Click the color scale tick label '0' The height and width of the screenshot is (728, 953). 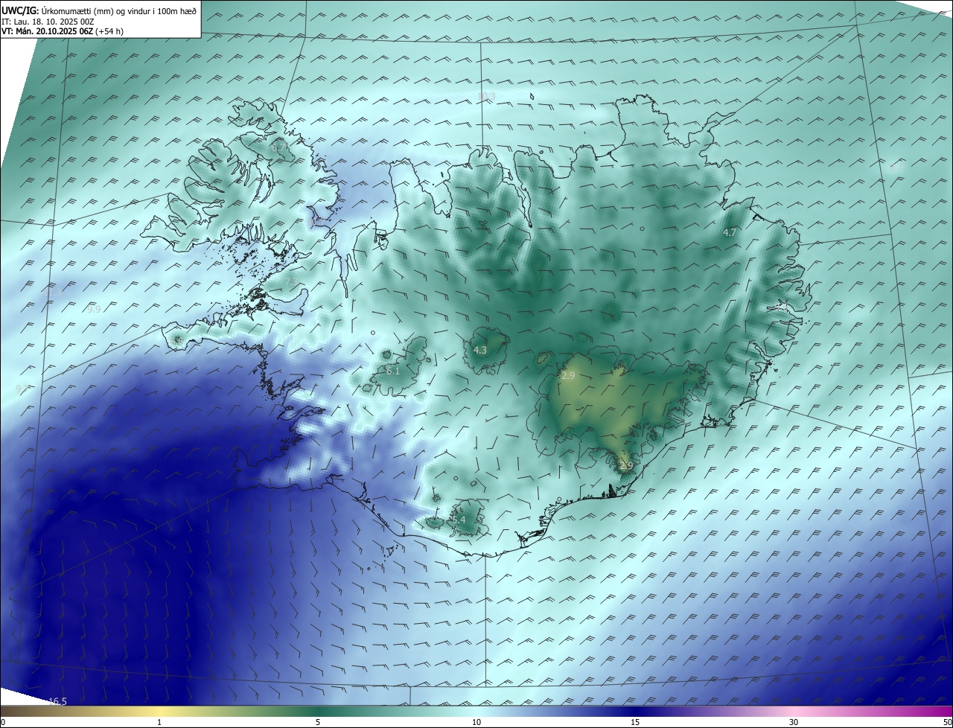point(3,722)
